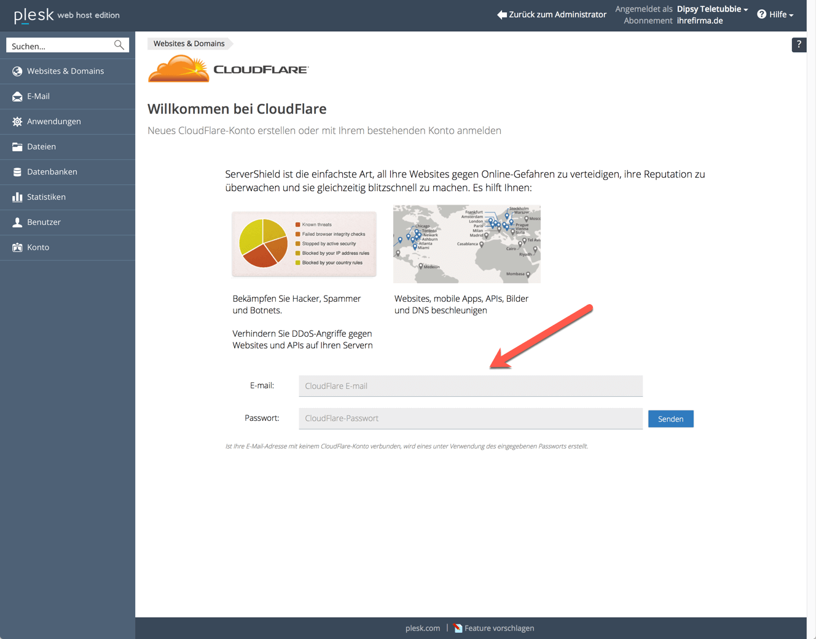Focus the CloudFlare E-mail input field
Screen dimensions: 816x639
(x=470, y=386)
